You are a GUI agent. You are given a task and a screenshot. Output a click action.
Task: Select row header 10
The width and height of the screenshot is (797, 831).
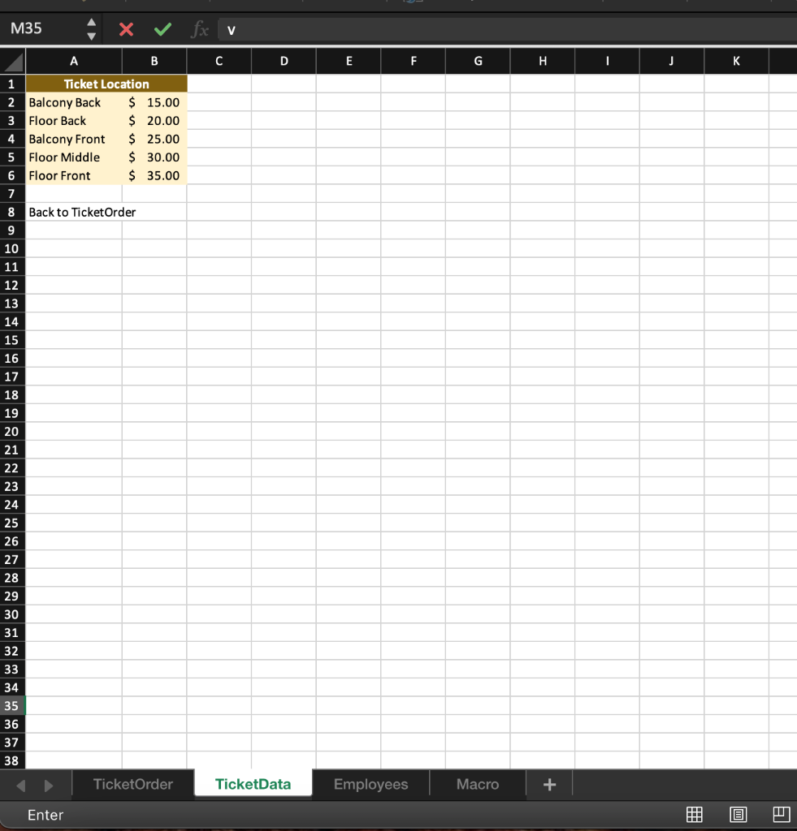[x=11, y=248]
